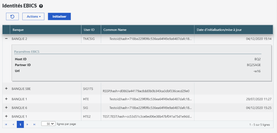Go to last page icon
Image resolution: width=277 pixels, height=133 pixels.
pos(34,124)
